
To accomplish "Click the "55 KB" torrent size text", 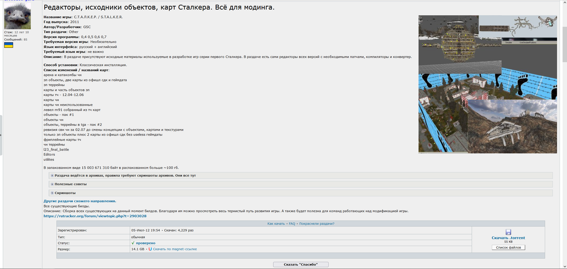I will (x=508, y=242).
